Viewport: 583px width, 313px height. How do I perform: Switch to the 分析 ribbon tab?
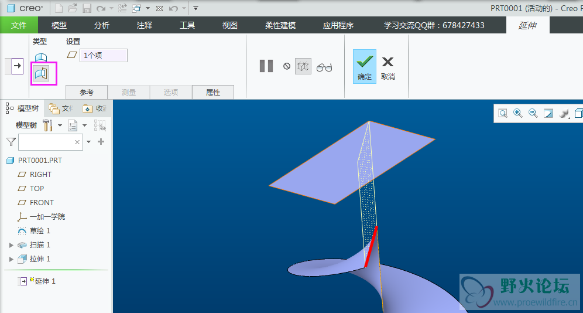pos(102,25)
